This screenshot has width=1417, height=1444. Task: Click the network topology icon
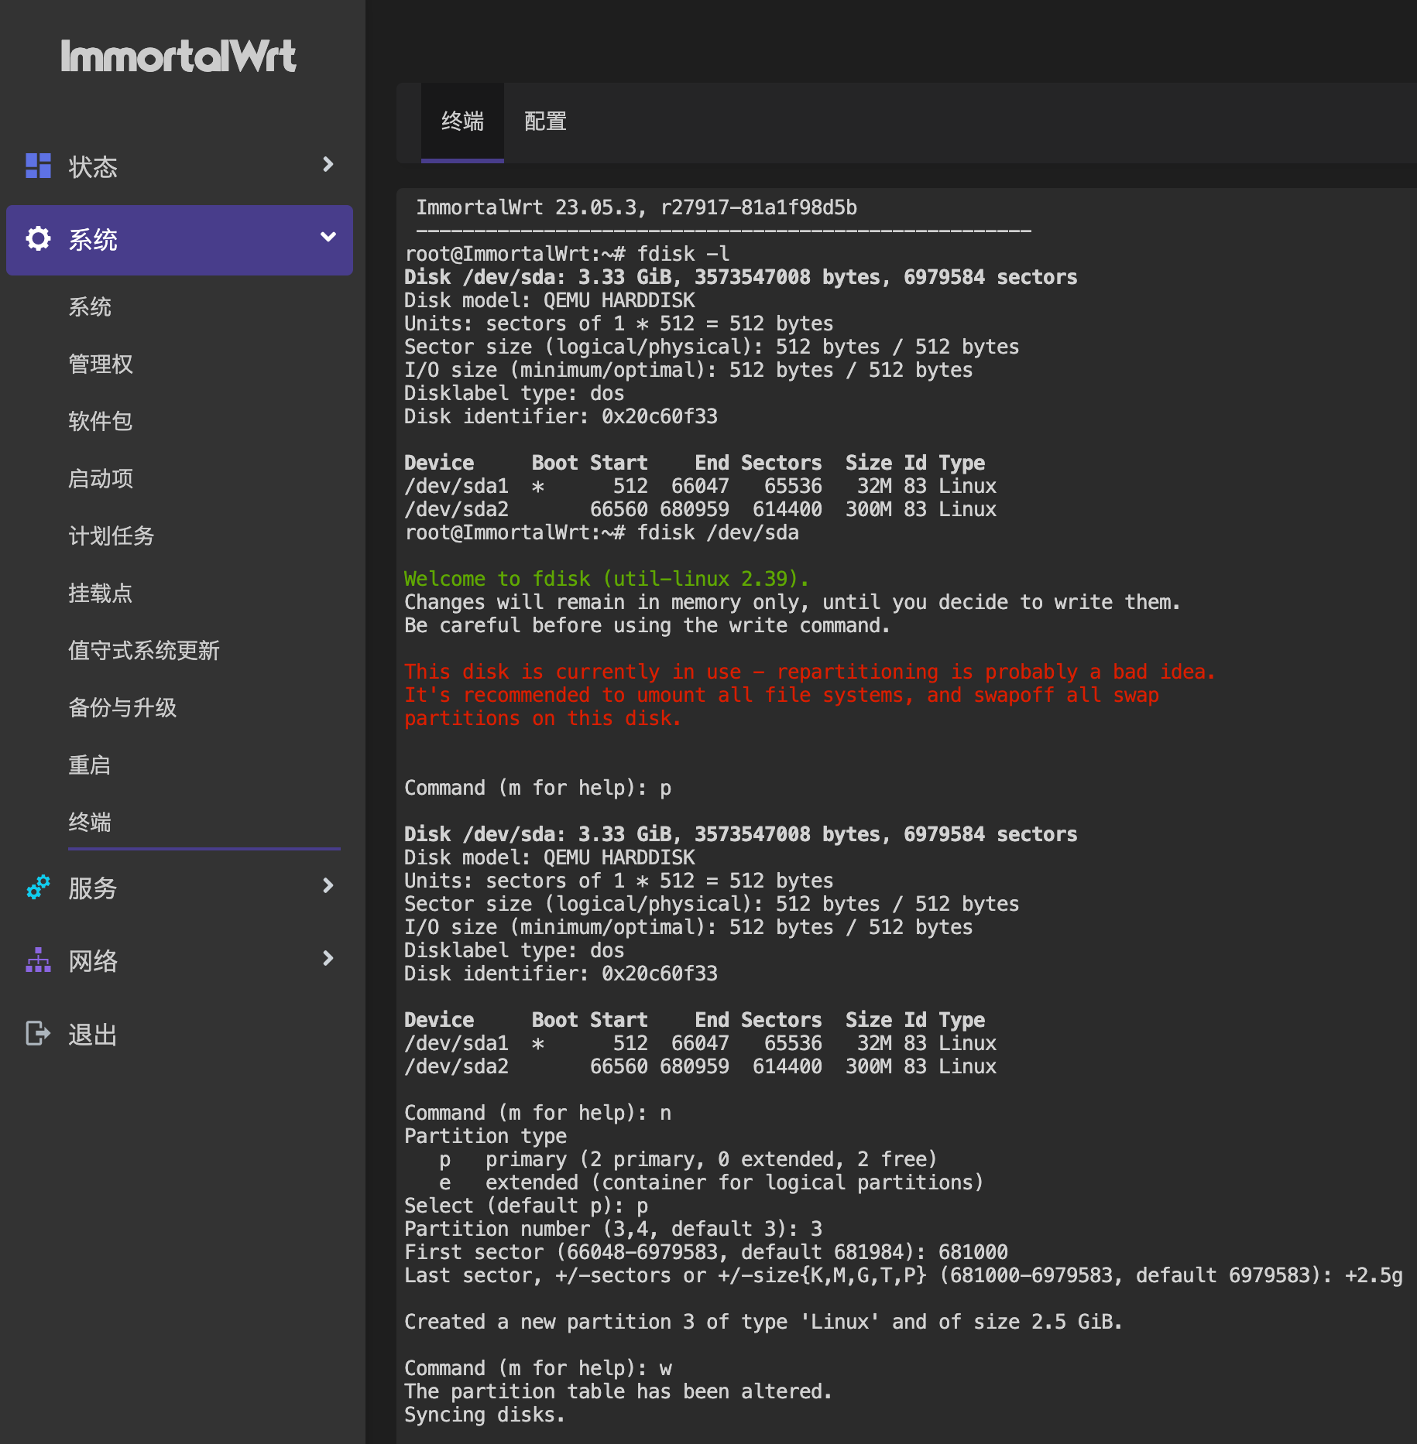tap(38, 960)
